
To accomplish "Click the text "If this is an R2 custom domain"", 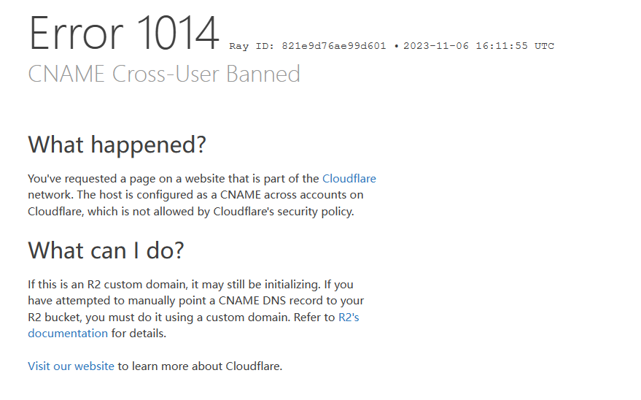I will point(108,284).
